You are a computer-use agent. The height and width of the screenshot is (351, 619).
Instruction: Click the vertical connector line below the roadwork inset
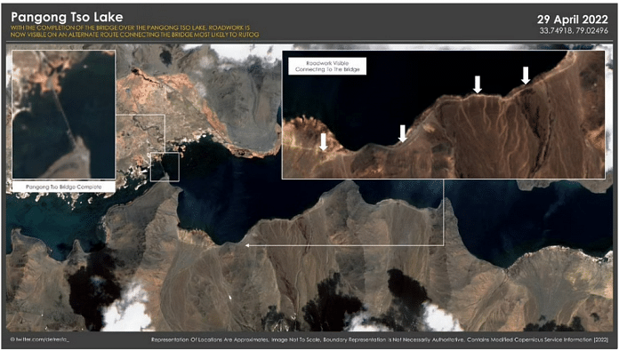click(443, 212)
